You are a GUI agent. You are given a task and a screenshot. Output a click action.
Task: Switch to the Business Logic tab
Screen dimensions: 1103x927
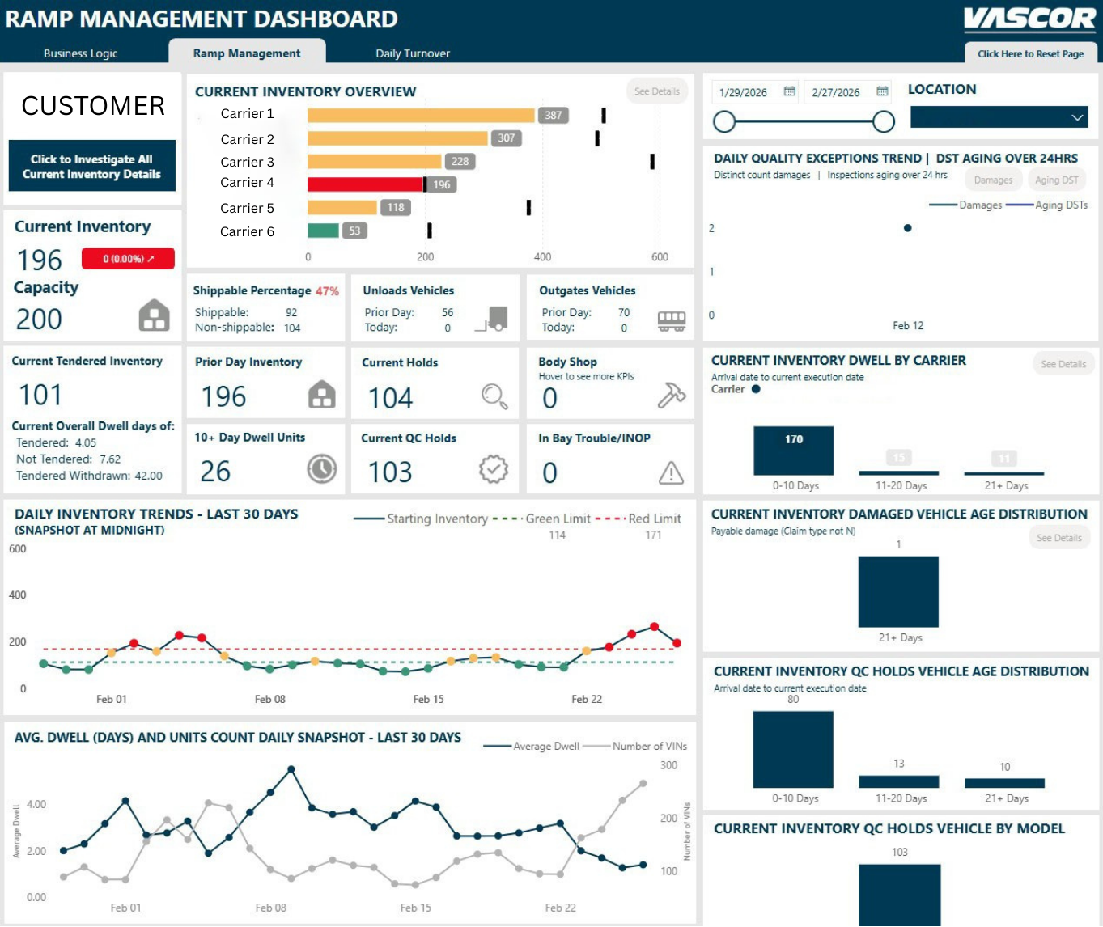coord(81,53)
